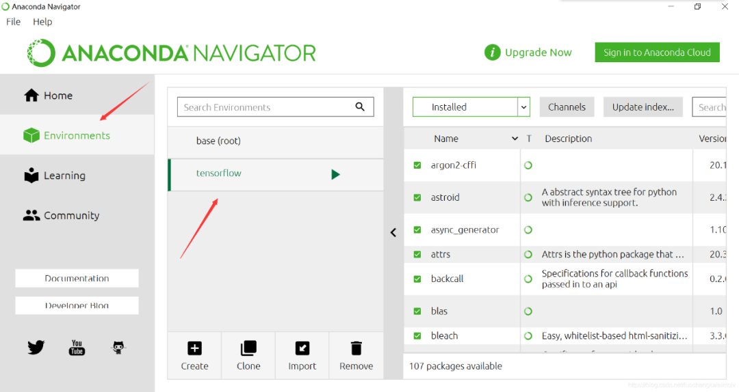Click the Import environment icon
Image resolution: width=739 pixels, height=392 pixels.
click(x=302, y=348)
